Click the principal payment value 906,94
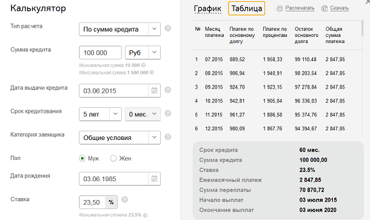This screenshot has width=370, height=220. [237, 73]
